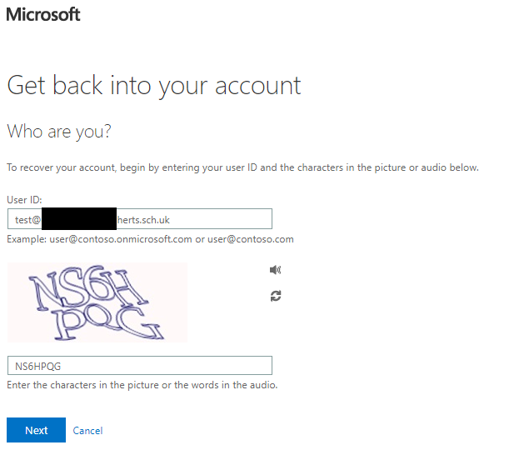Viewport: 514px width, 465px height.
Task: Click the example text 'user@contoso.onmicrosoft.com'
Action: pyautogui.click(x=120, y=239)
